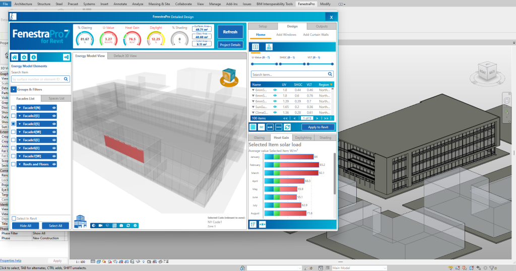Go to next page in glazing list pager
Image resolution: width=516 pixels, height=271 pixels.
click(x=317, y=118)
